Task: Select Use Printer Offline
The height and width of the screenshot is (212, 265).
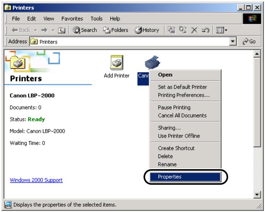Action: click(x=185, y=136)
